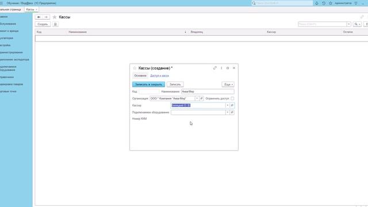This screenshot has height=207, width=368.
Task: Open Торговые точки sidebar section
Action: click(x=8, y=91)
